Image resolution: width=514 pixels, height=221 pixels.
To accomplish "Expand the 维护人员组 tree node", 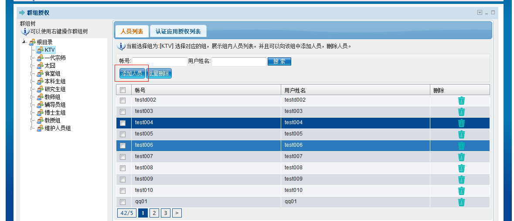I will (31, 128).
